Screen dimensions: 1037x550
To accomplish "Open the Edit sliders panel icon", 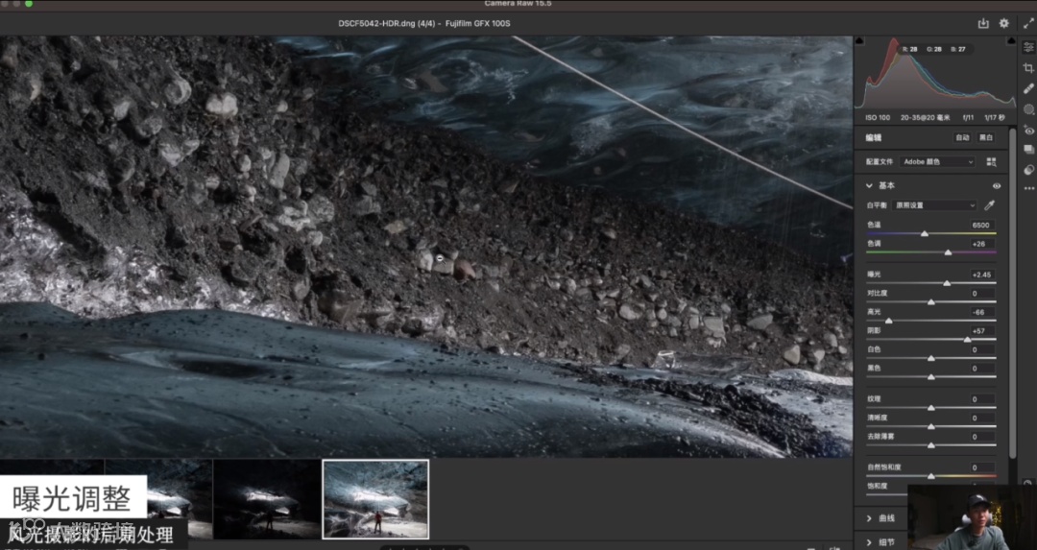I will (x=1028, y=47).
